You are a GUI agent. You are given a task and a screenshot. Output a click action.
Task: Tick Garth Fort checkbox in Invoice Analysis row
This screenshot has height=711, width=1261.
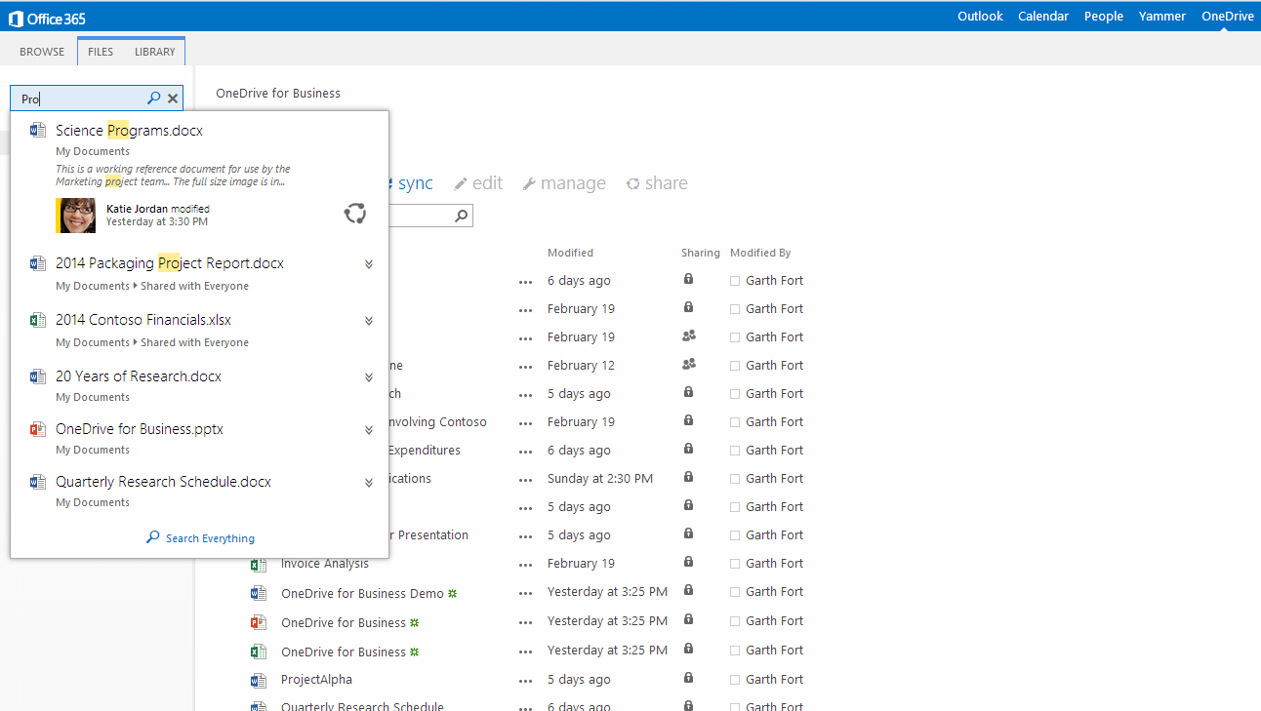click(735, 564)
